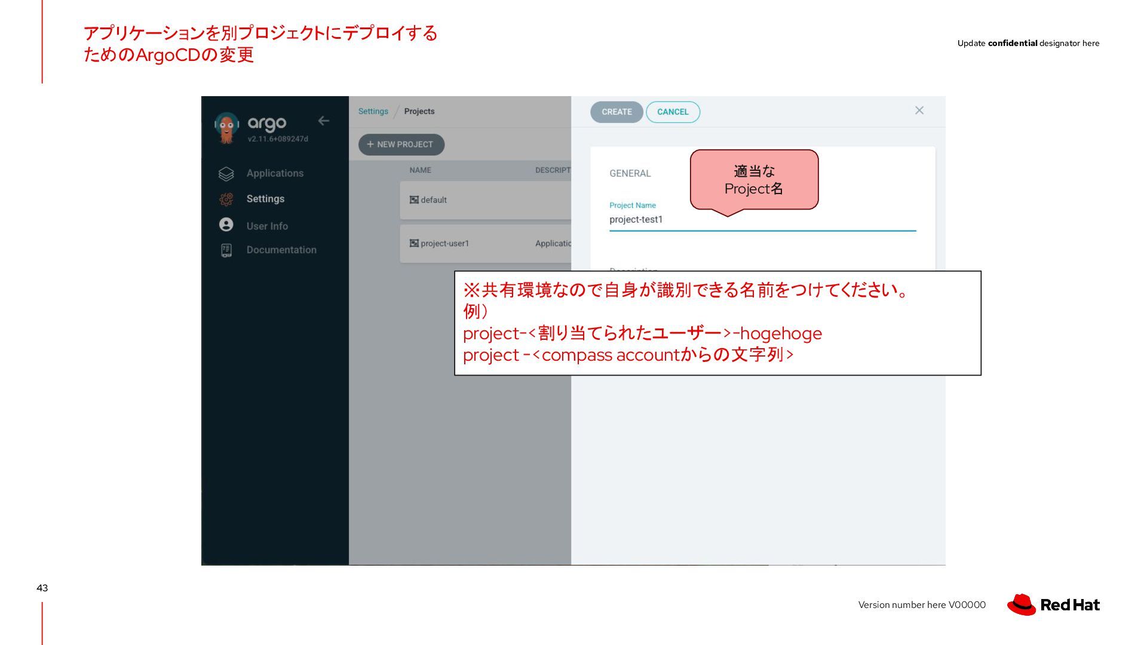Click the User Info avatar icon
Image resolution: width=1147 pixels, height=645 pixels.
point(226,225)
